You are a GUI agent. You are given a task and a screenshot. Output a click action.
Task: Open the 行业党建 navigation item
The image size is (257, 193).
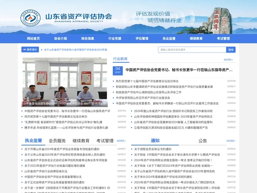[x=115, y=39]
